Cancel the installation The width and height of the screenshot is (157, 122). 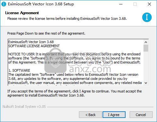point(141,115)
